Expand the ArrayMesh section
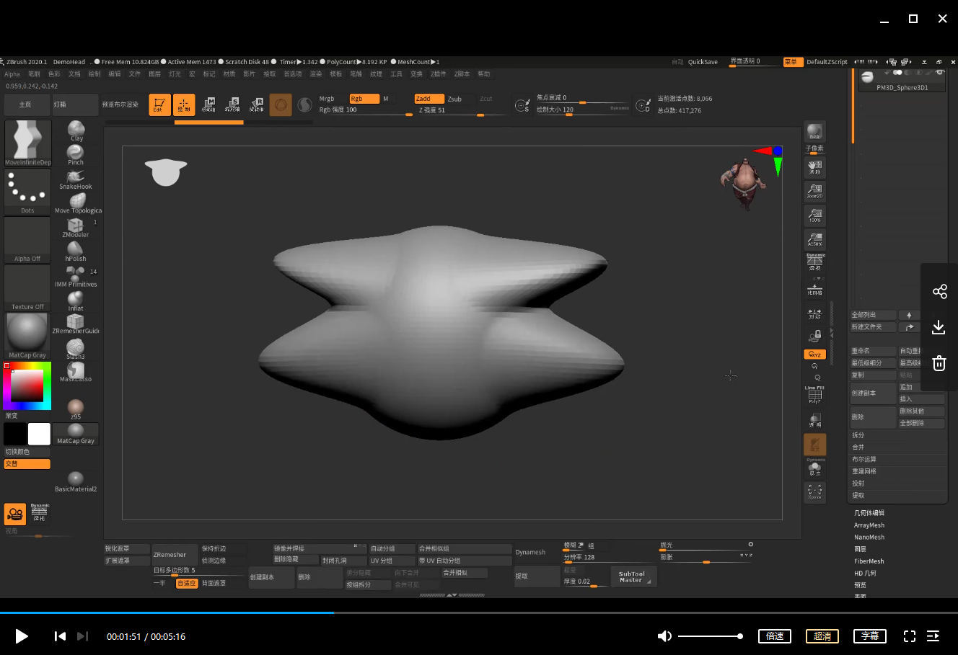Screen dimensions: 958x655 pyautogui.click(x=869, y=525)
